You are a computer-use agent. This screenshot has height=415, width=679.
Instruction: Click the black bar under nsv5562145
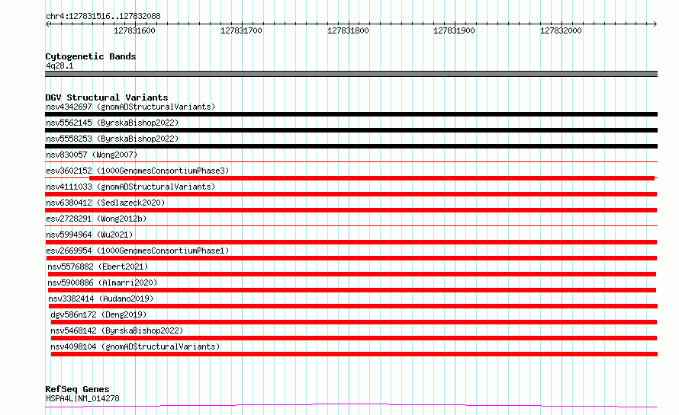point(351,130)
